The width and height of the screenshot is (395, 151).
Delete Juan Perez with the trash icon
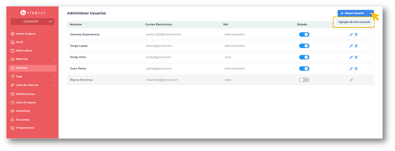click(x=356, y=69)
